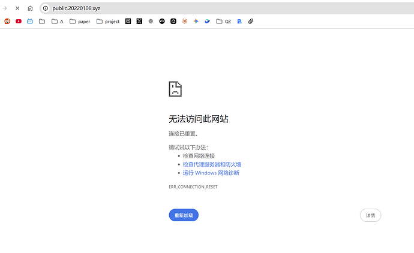Open the Gemini sparkle bookmark
414x253 pixels.
(x=196, y=22)
